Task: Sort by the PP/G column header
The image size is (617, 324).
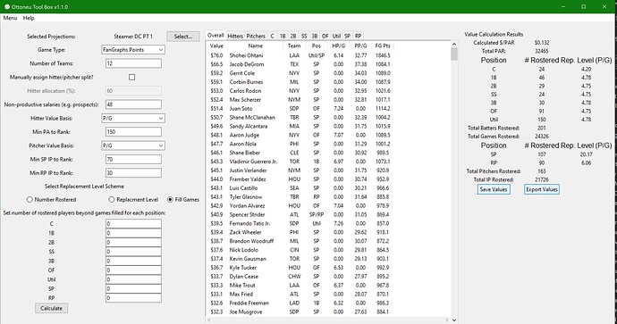Action: (360, 46)
